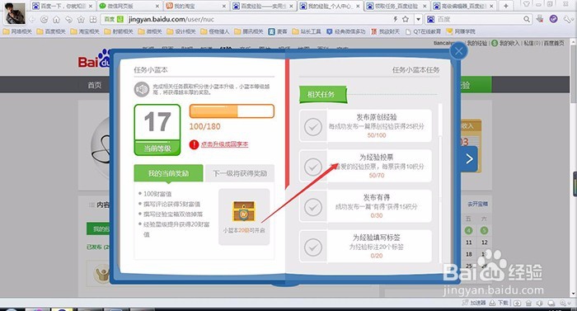Viewport: 577px width, 311px height.
Task: Open the 设计相关 bookmark folder
Action: pos(181,31)
